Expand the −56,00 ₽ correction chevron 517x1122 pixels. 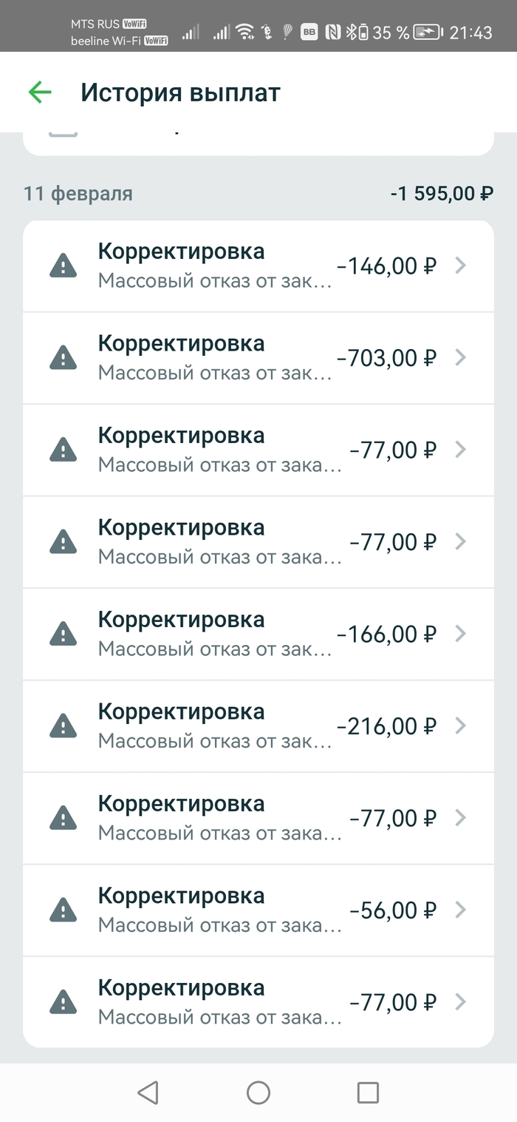coord(460,910)
